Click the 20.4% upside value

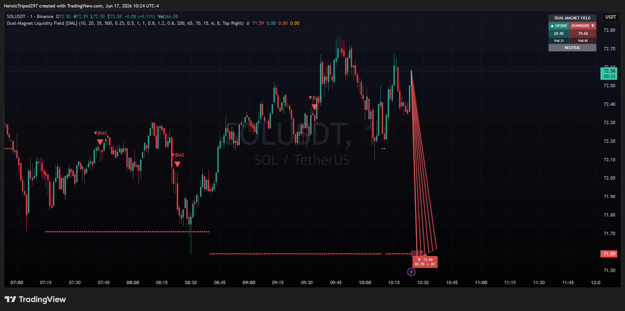point(559,34)
